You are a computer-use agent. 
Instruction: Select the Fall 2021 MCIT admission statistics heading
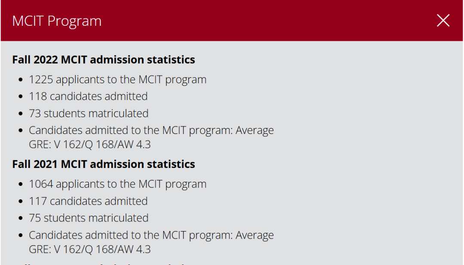point(104,164)
